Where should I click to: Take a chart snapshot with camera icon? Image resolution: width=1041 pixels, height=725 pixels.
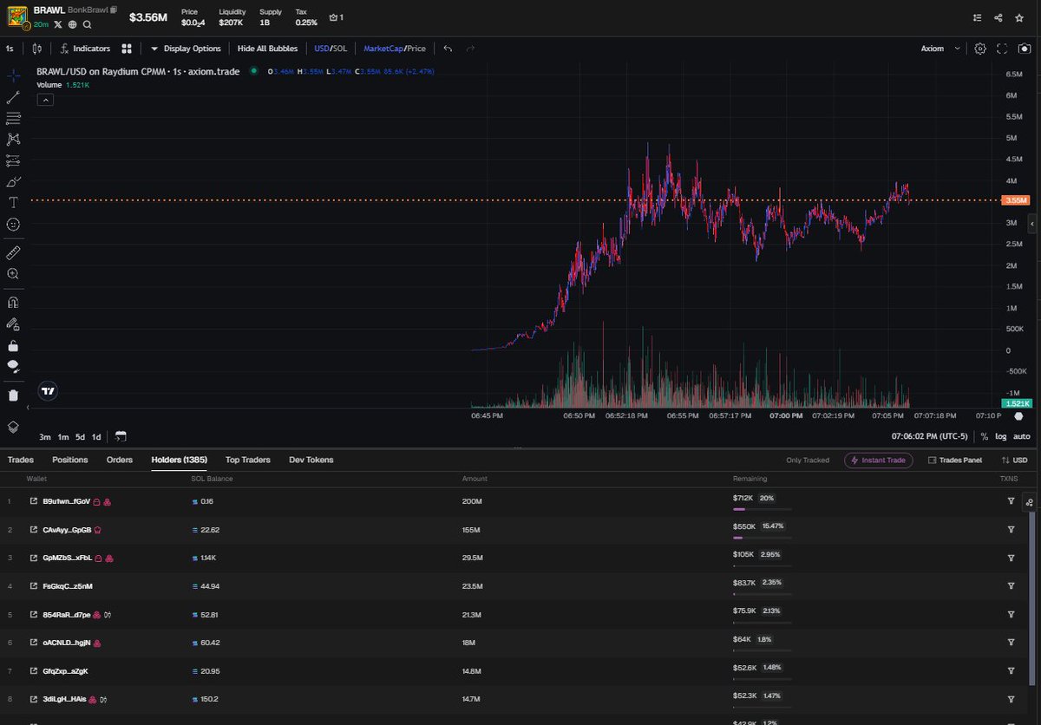[x=1024, y=49]
